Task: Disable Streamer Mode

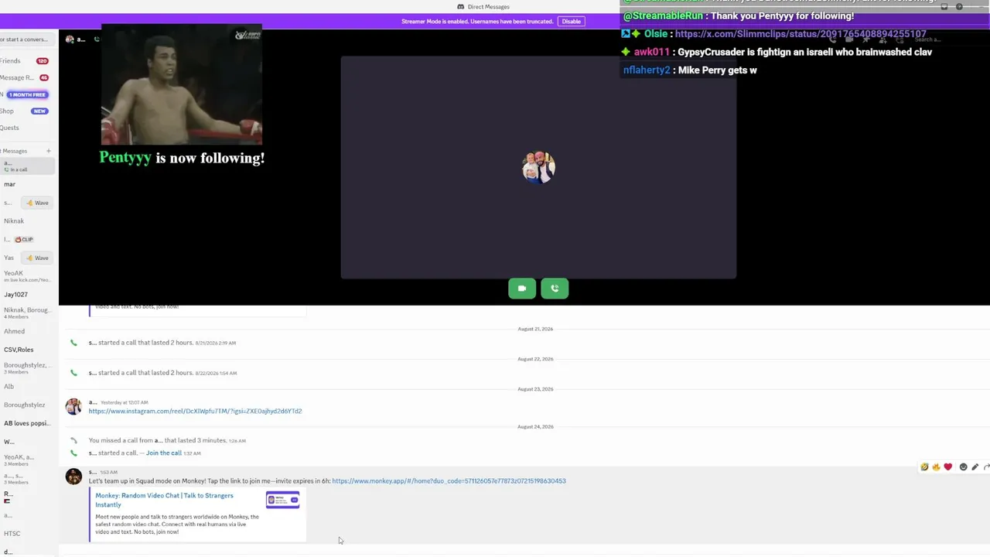Action: click(571, 22)
